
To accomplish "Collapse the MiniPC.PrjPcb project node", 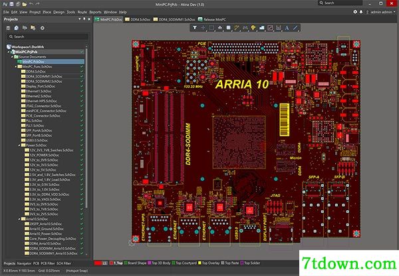I will [9, 52].
